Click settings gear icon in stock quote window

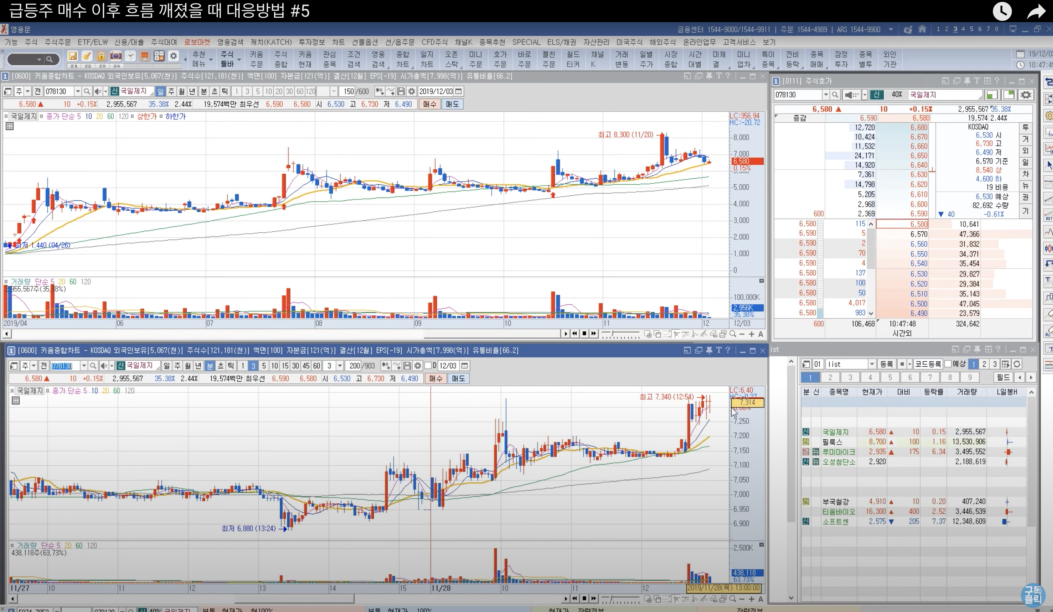1026,95
